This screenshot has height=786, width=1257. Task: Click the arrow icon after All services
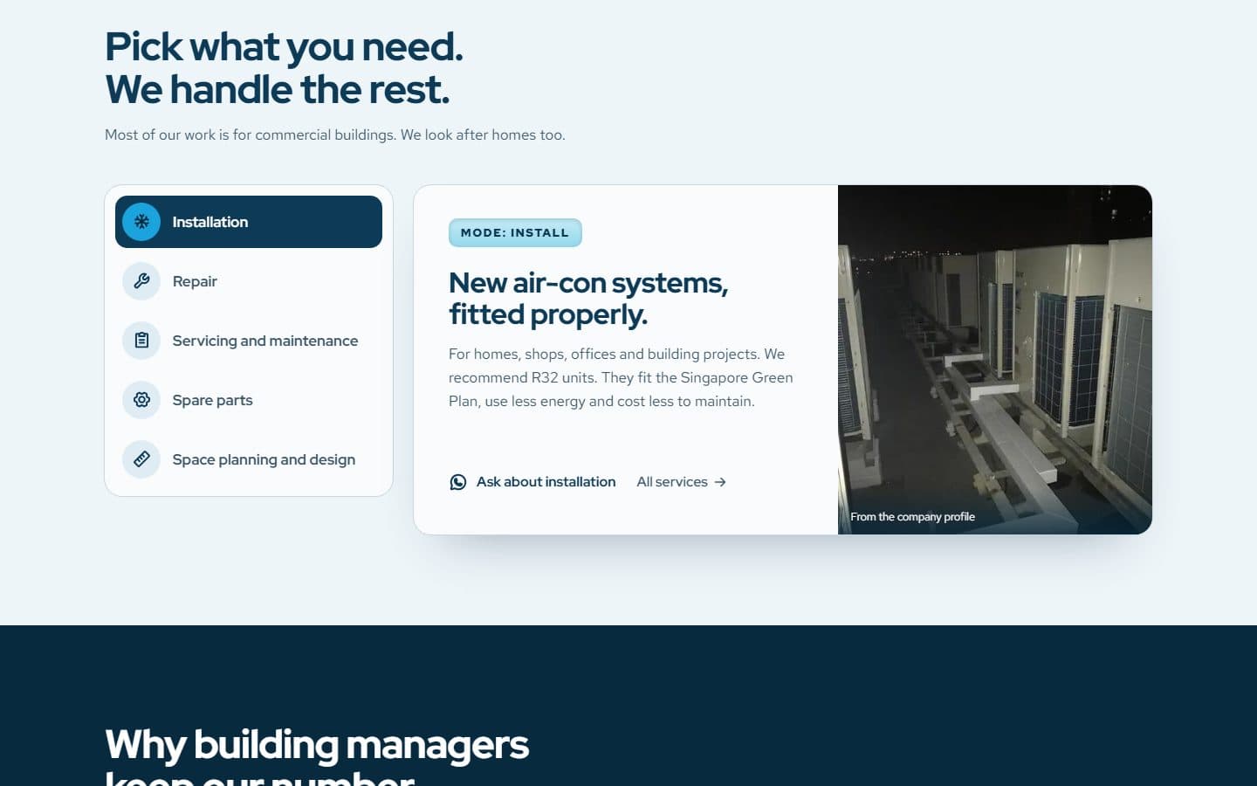point(720,482)
